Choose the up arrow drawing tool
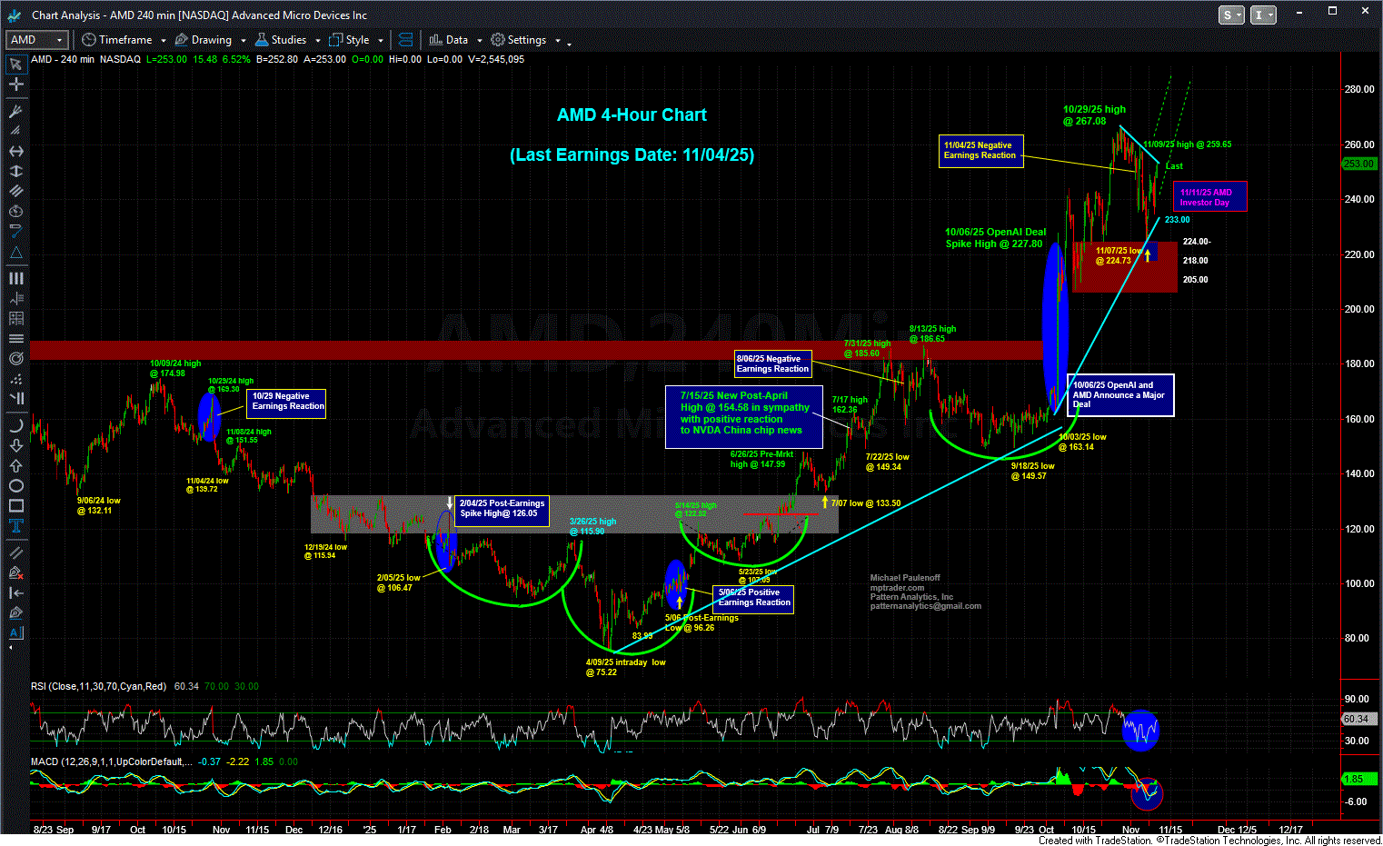The height and width of the screenshot is (846, 1383). click(15, 465)
